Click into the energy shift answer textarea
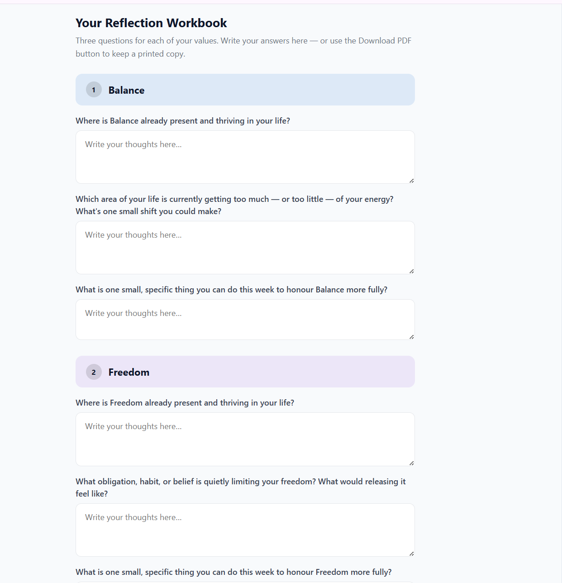 [x=245, y=248]
